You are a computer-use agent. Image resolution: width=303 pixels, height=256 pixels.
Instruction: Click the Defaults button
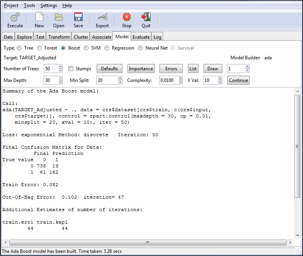point(109,69)
